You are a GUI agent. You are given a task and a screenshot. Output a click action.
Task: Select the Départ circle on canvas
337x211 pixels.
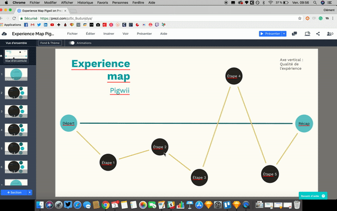[69, 123]
